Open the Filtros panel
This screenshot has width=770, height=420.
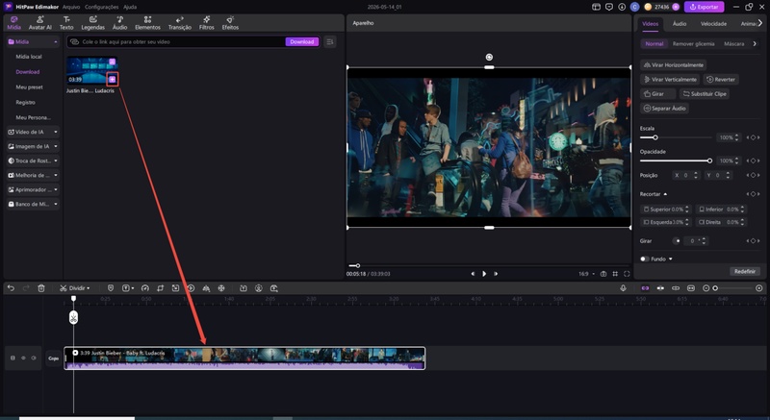[x=206, y=23]
